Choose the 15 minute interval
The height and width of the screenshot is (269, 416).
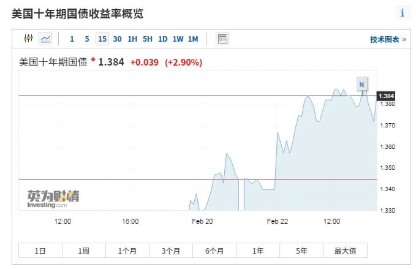click(102, 39)
